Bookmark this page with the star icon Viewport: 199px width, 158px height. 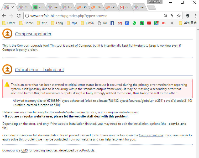click(x=179, y=16)
